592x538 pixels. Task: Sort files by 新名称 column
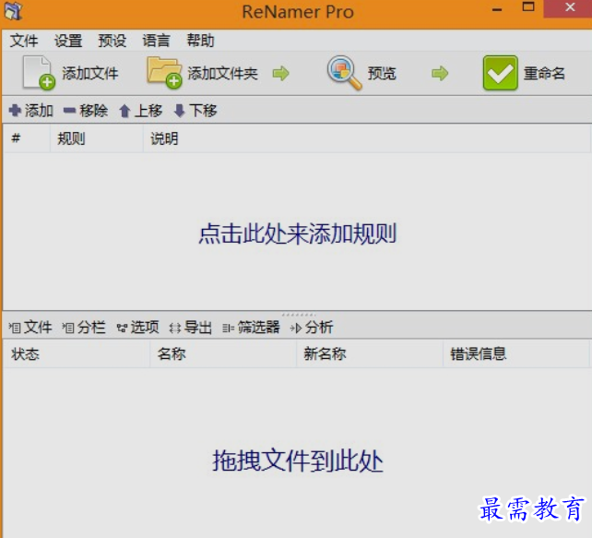click(370, 354)
